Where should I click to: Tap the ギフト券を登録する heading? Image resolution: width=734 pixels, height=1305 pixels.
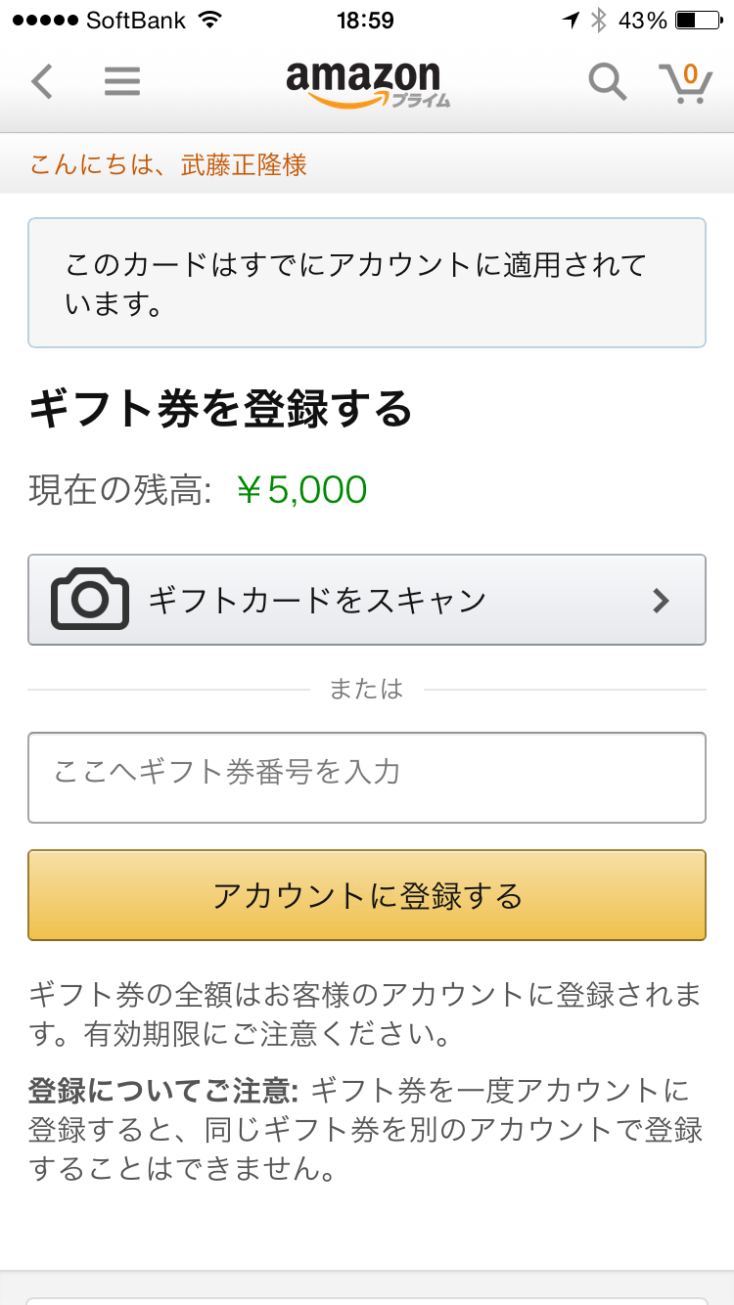(220, 410)
